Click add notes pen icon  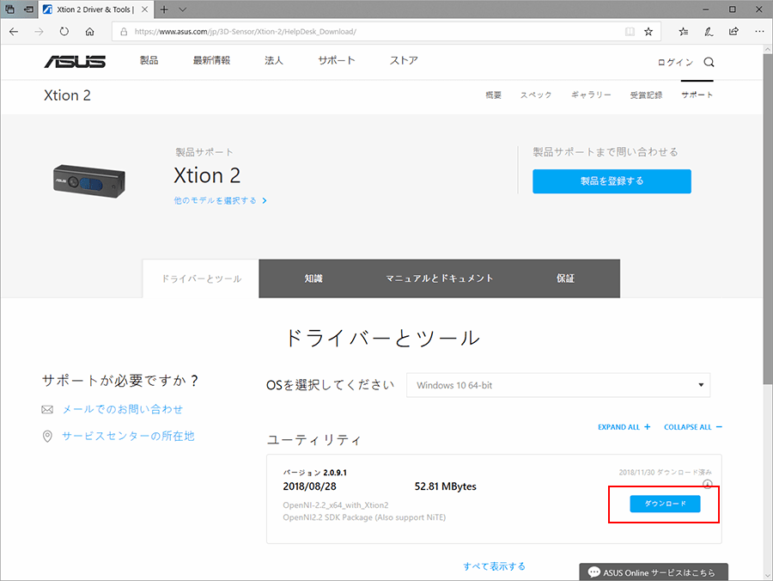click(x=709, y=32)
